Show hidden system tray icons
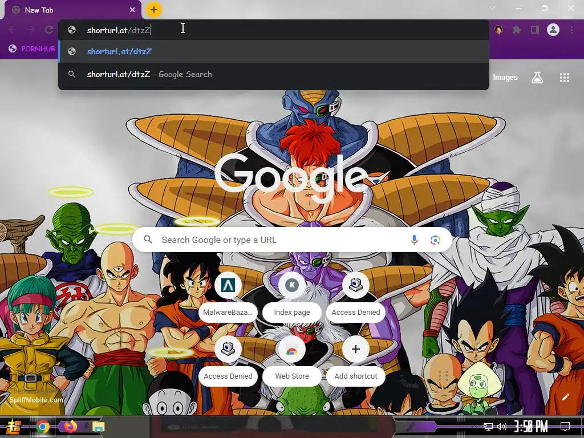This screenshot has height=438, width=584. point(474,427)
